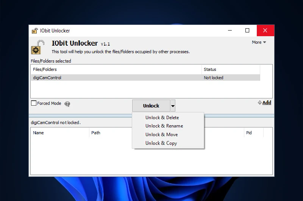Viewport: 303px width, 201px height.
Task: Maximize the IObit Unlocker window
Action: [x=247, y=31]
